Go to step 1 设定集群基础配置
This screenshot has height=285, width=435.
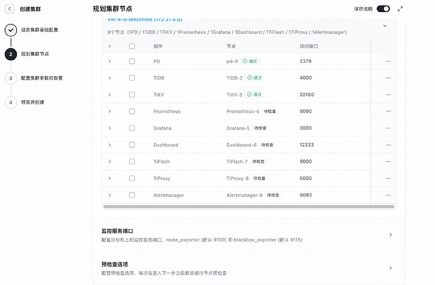click(x=11, y=30)
